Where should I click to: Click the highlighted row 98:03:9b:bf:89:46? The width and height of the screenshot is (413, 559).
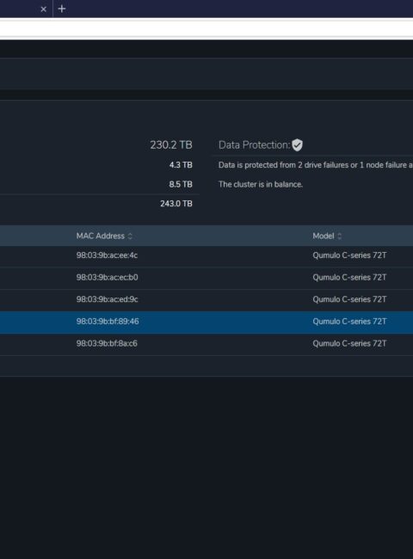(x=206, y=322)
